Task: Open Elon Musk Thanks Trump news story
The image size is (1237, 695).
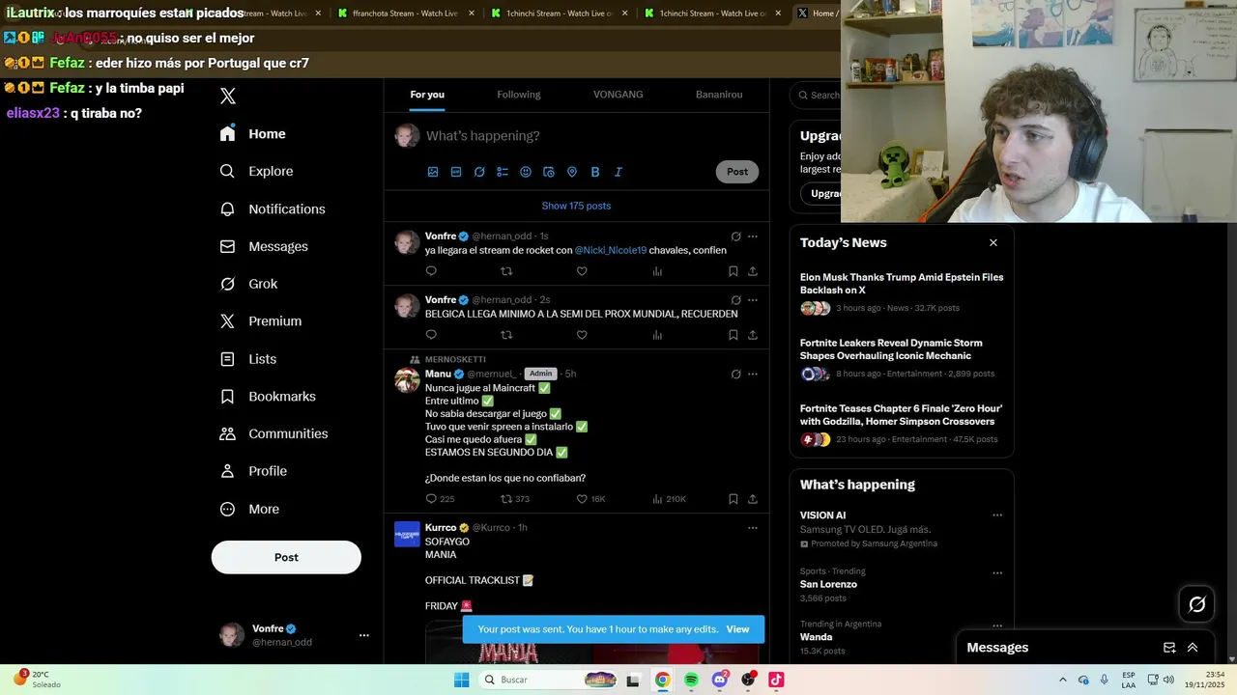Action: pos(902,284)
